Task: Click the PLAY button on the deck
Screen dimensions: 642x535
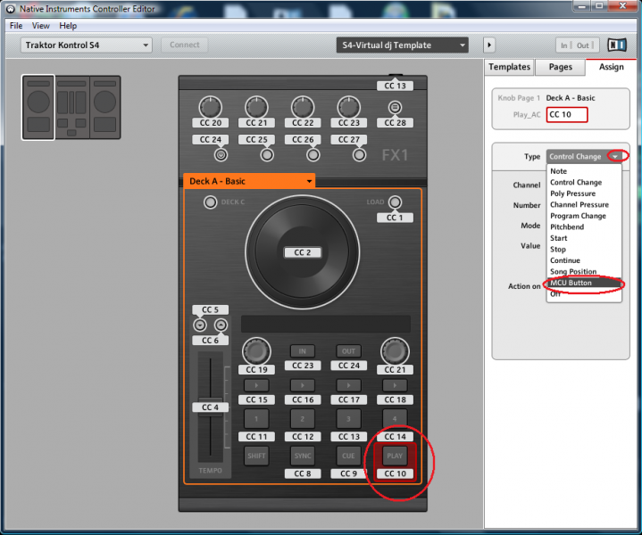Action: (395, 456)
